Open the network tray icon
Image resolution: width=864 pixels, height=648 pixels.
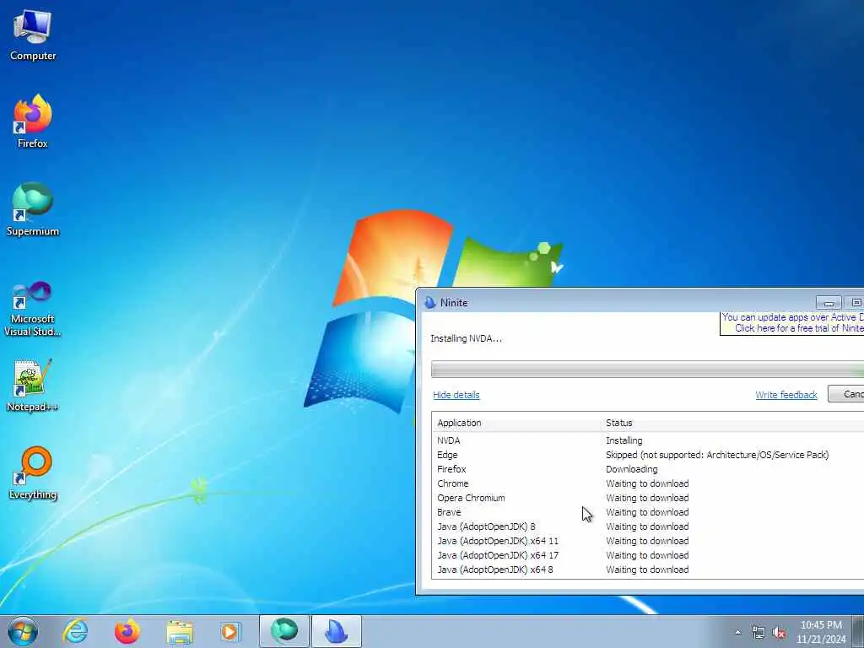pyautogui.click(x=759, y=633)
